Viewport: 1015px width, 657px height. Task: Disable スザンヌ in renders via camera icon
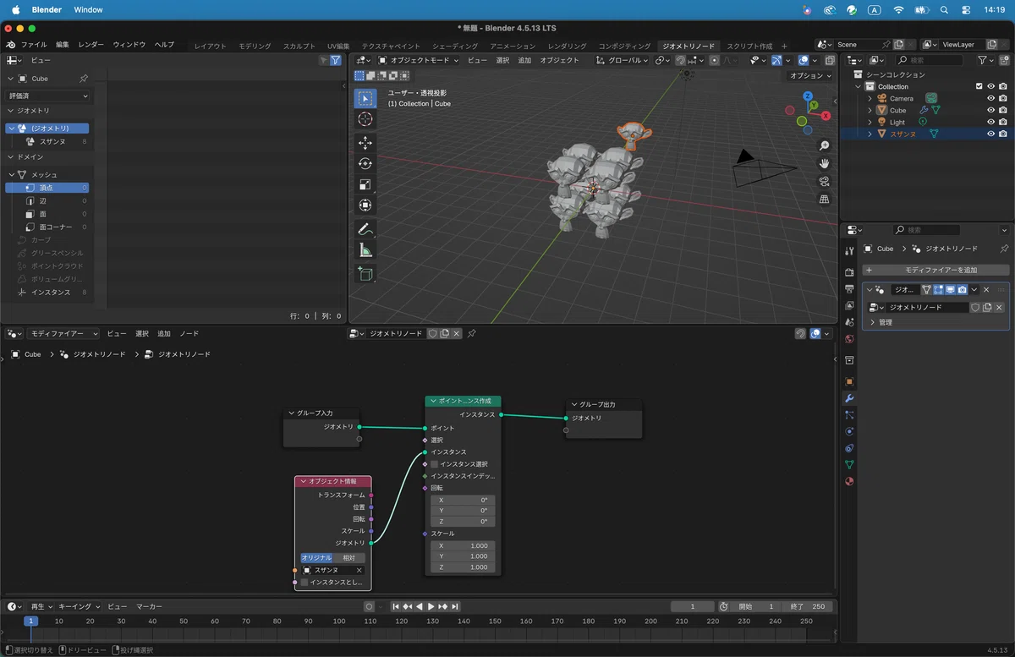[x=1003, y=134]
